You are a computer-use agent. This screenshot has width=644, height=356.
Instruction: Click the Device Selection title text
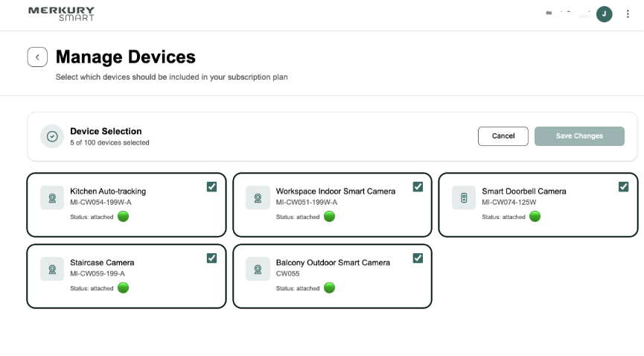tap(106, 131)
